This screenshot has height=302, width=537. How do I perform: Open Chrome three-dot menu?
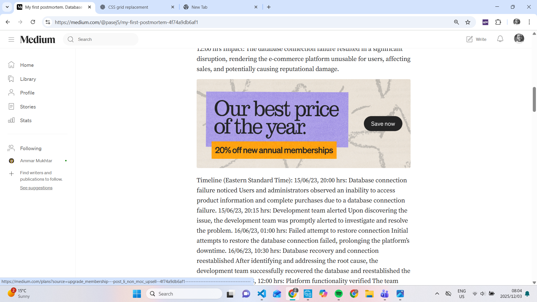[529, 22]
